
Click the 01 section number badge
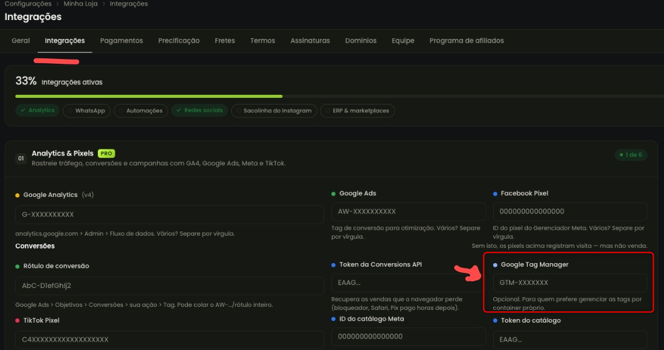pos(21,158)
